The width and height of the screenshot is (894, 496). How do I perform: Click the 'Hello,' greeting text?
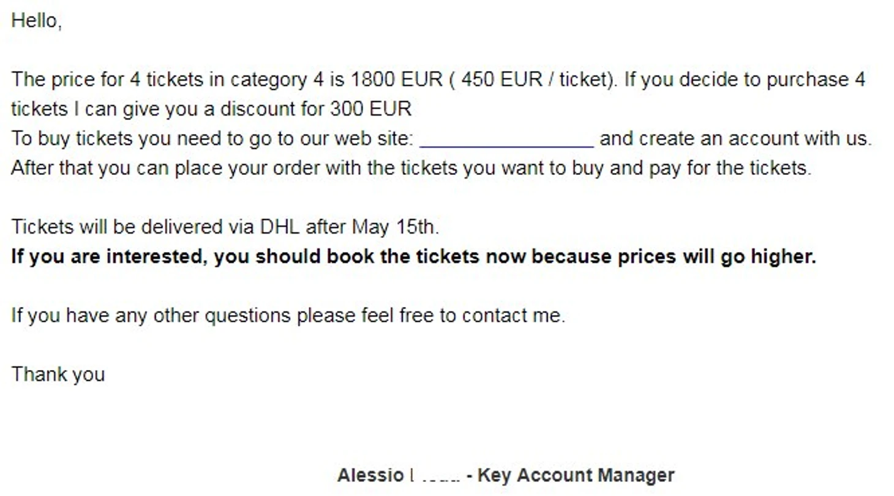point(37,21)
